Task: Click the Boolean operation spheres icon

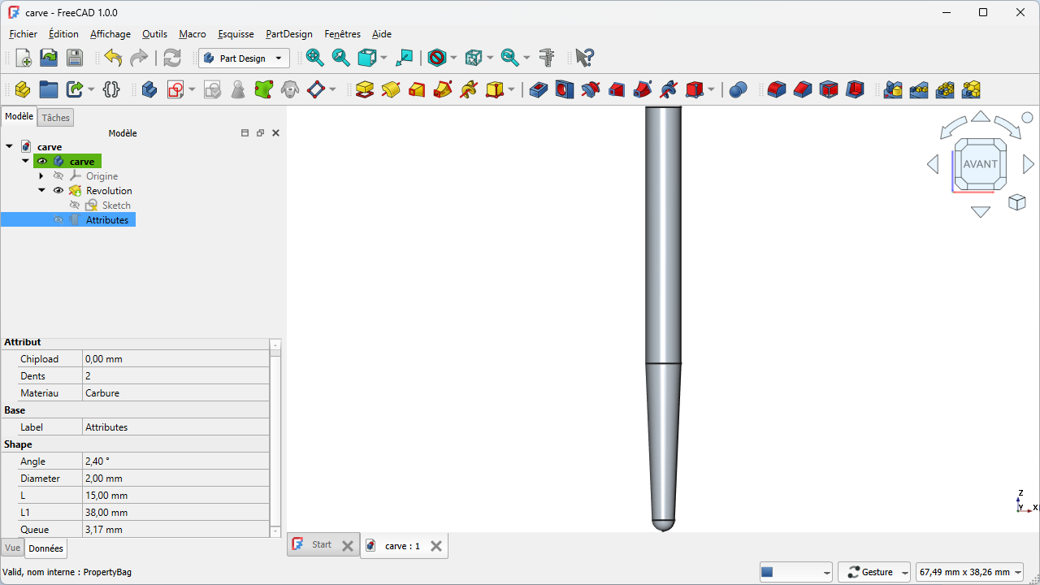Action: (738, 89)
